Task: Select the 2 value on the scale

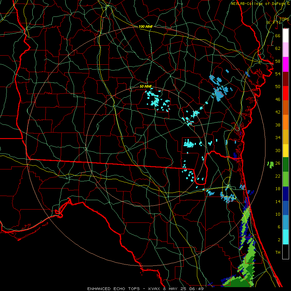Action: 279,240
